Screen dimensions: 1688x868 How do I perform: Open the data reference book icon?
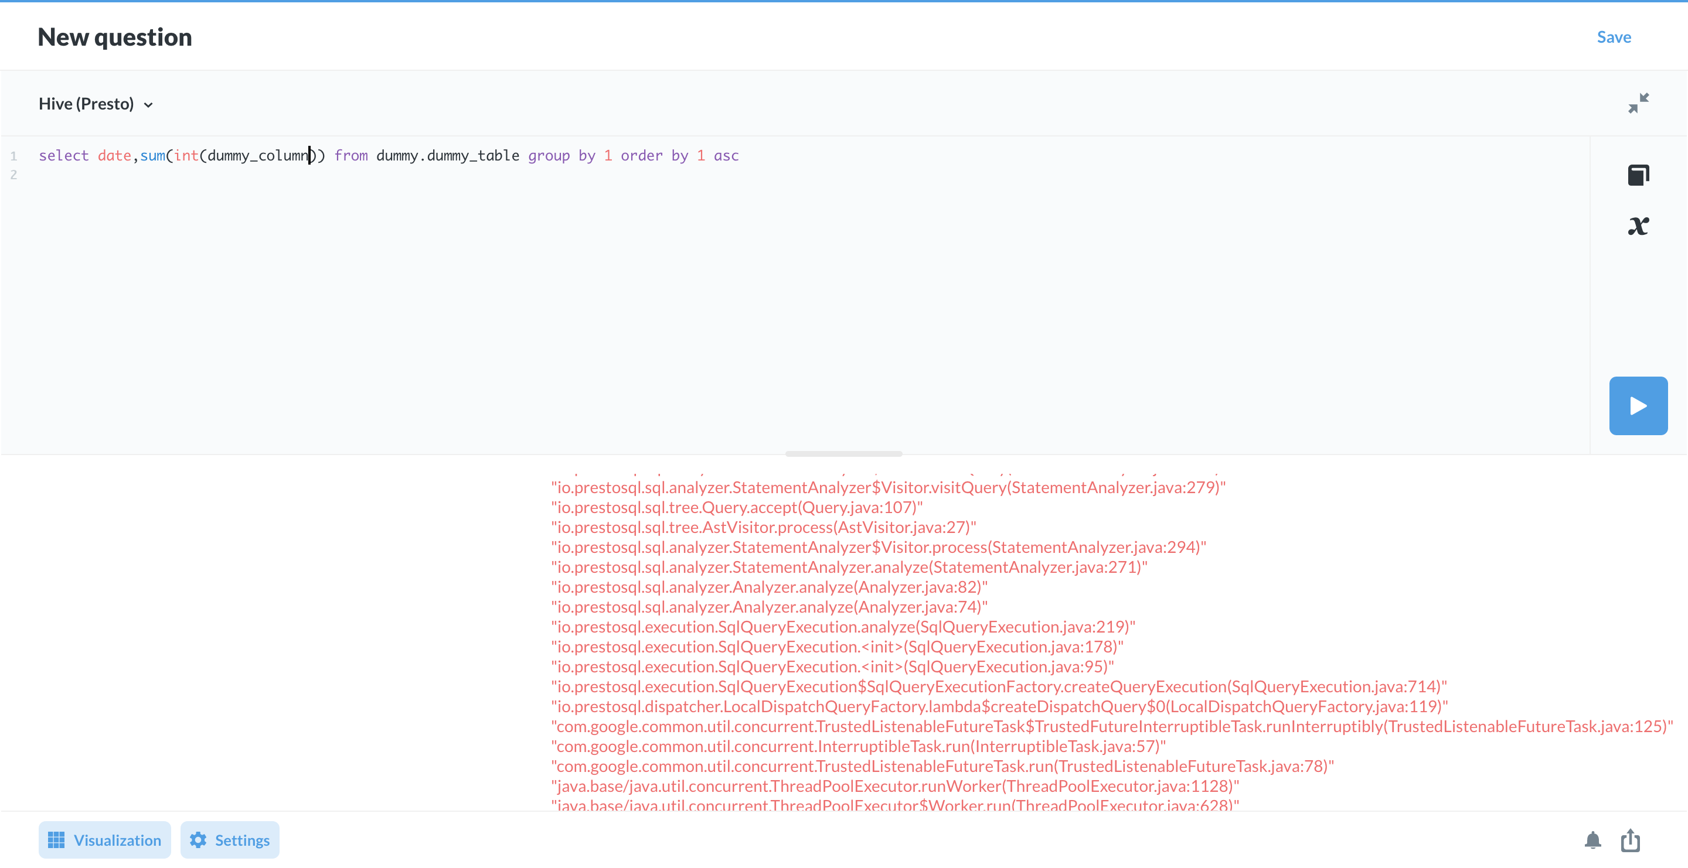point(1638,175)
